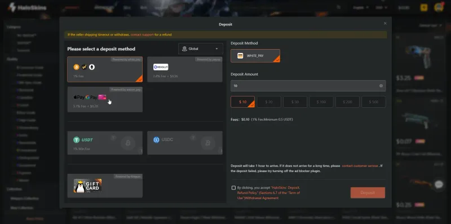Open the Global region dropdown
Viewport: 451px width, 224px height.
pyautogui.click(x=201, y=49)
